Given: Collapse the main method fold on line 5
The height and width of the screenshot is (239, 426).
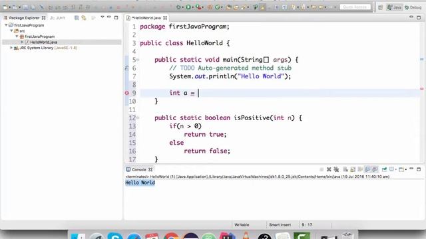Looking at the screenshot, I should [x=138, y=60].
